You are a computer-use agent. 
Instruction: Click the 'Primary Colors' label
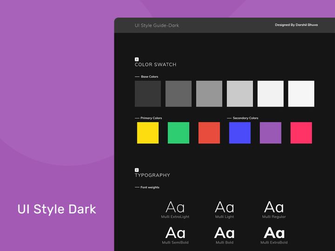(x=151, y=118)
